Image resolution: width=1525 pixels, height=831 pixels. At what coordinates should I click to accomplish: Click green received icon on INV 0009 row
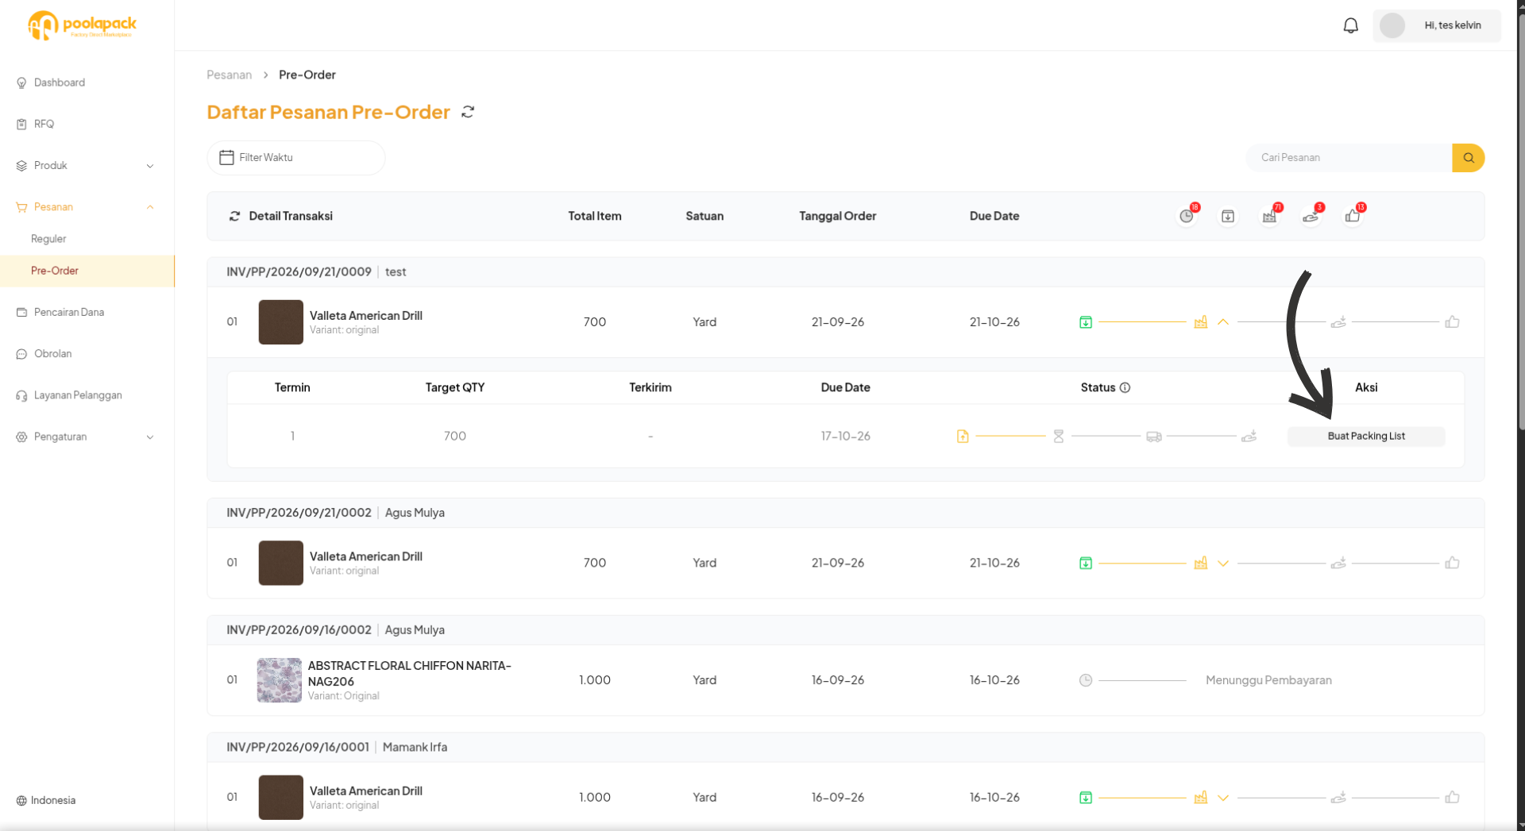click(1086, 322)
